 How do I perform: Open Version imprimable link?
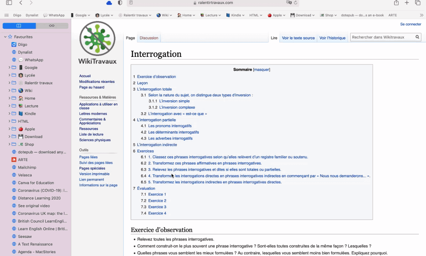point(94,174)
